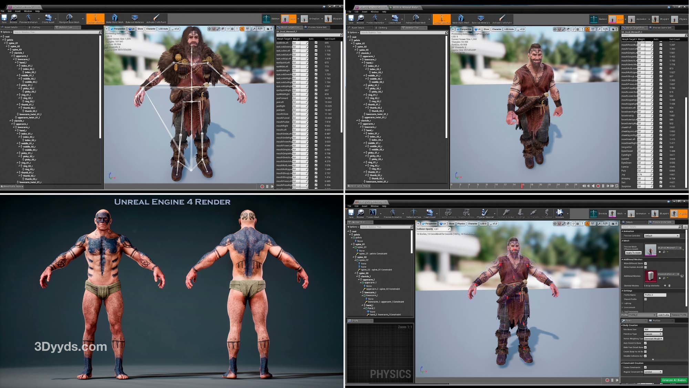Click Physical Material icon in physics toolbar
Viewport: 689px width, 388px height.
[x=485, y=213]
